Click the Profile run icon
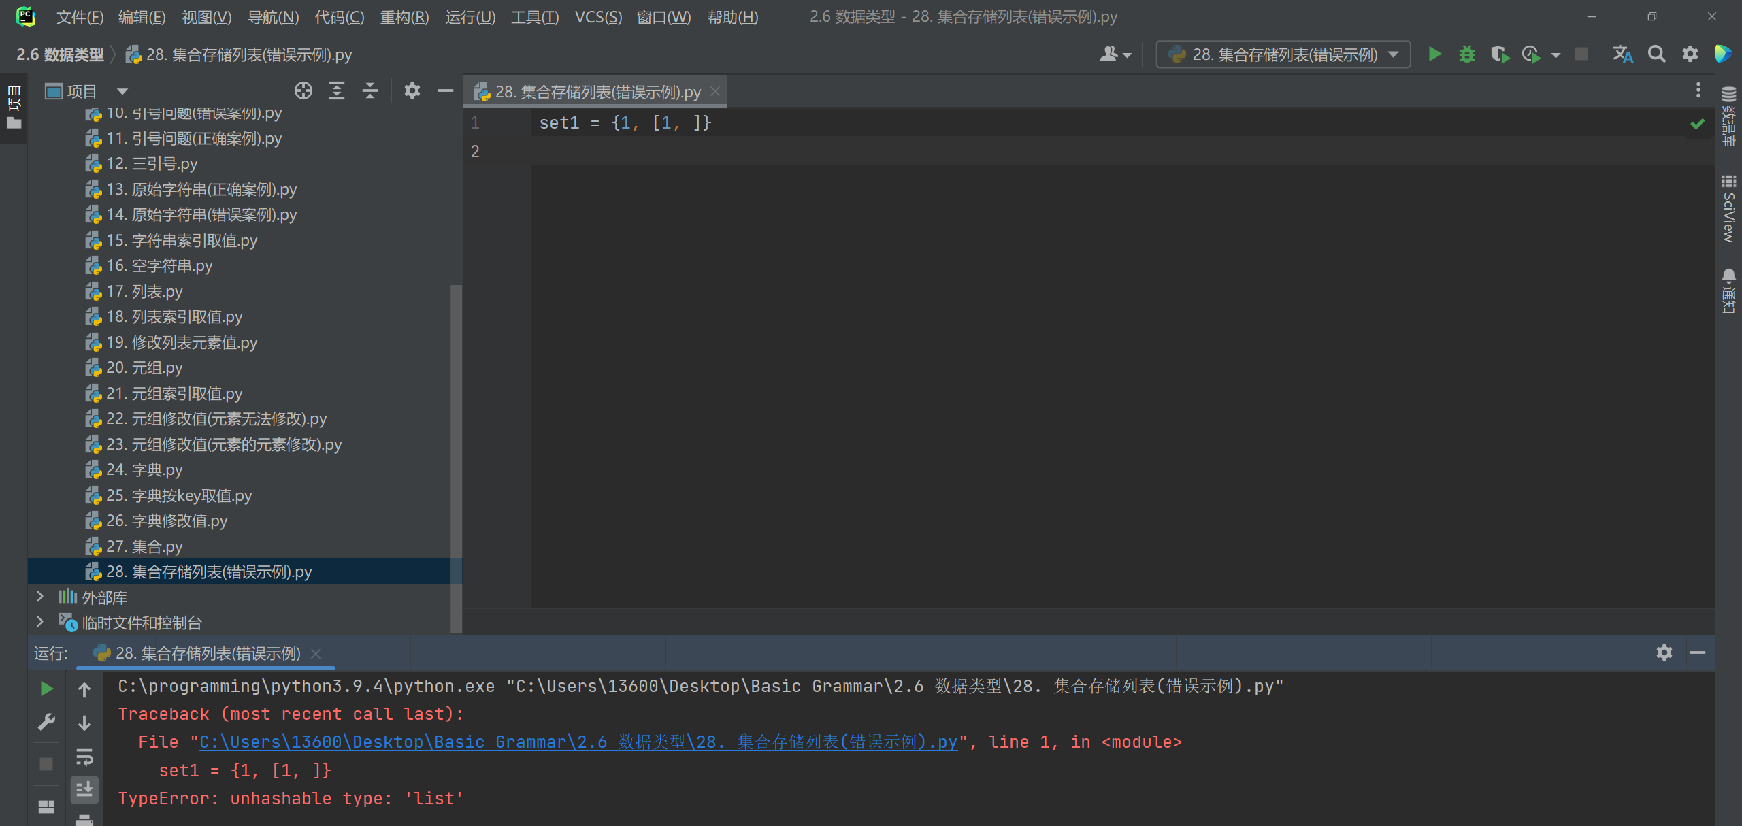Image resolution: width=1742 pixels, height=826 pixels. pyautogui.click(x=1531, y=54)
